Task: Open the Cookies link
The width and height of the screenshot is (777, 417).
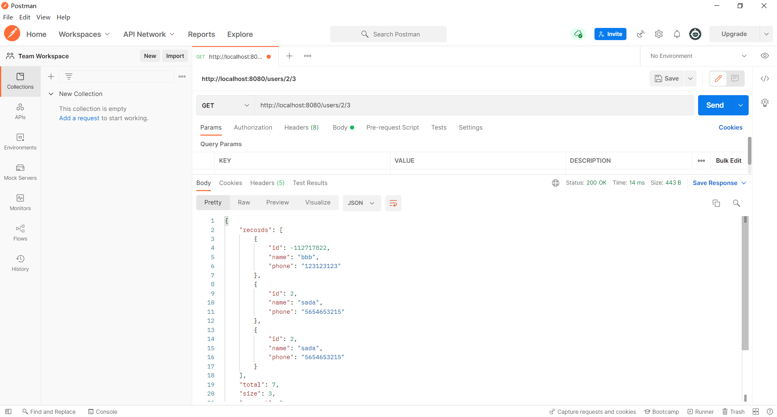Action: 730,128
